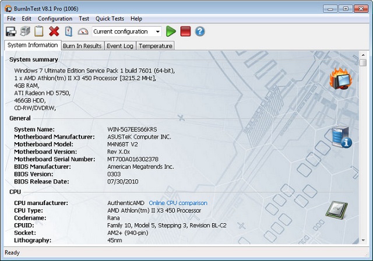The width and height of the screenshot is (373, 261).
Task: Click the ATI Radeon HD 5750 line
Action: coord(43,93)
